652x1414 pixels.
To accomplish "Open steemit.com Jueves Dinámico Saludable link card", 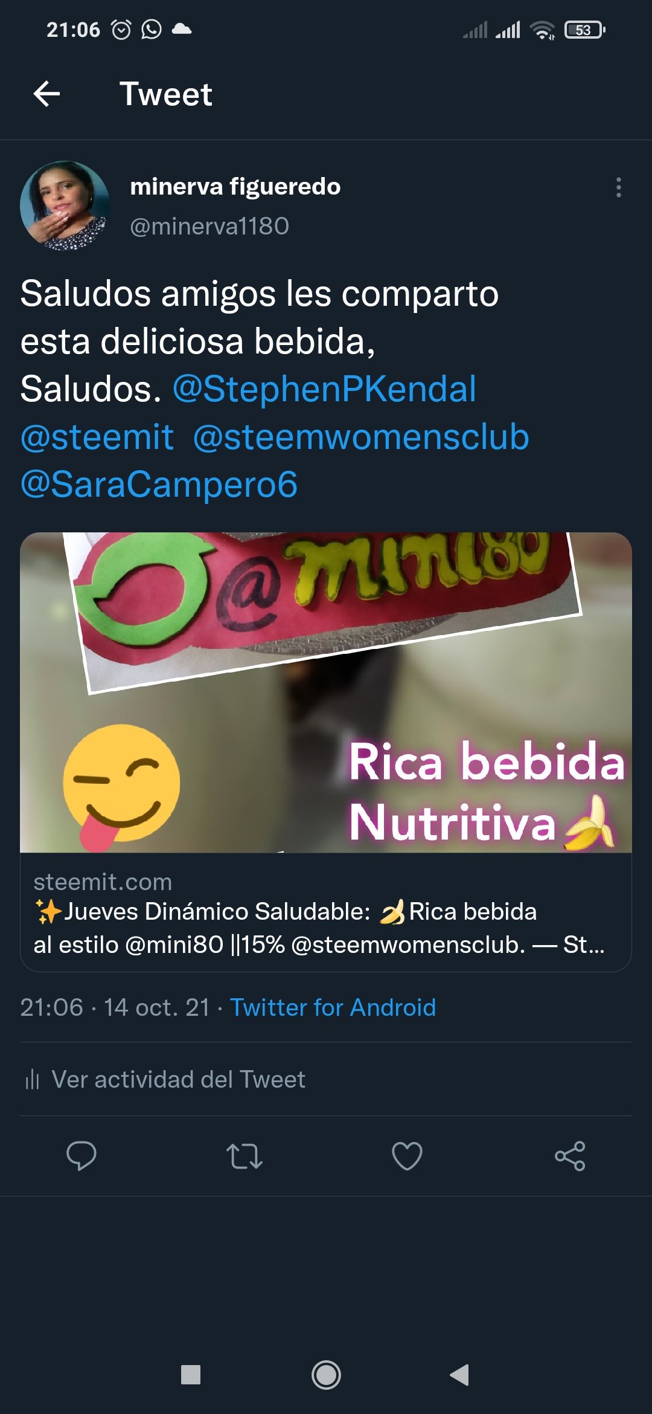I will coord(326,912).
